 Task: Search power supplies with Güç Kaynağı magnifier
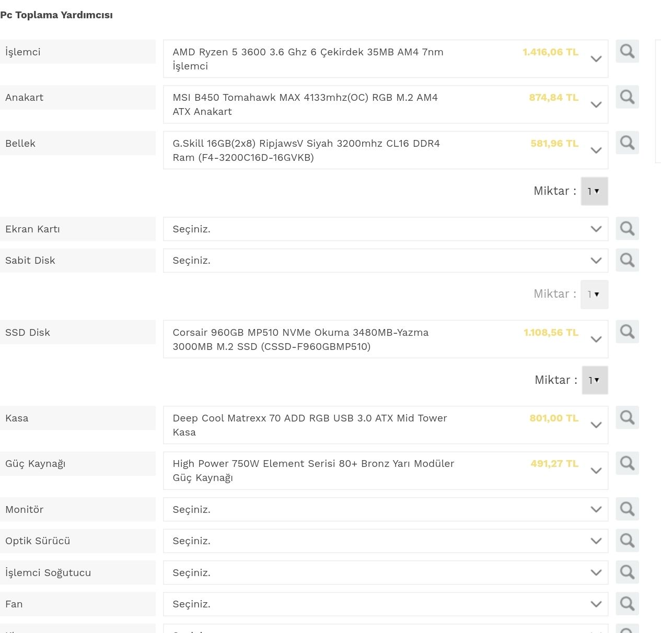point(627,463)
